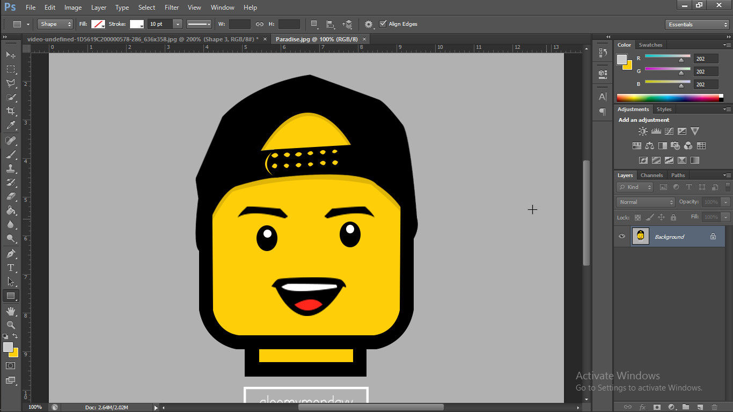Select the Move tool
733x412 pixels.
point(11,55)
